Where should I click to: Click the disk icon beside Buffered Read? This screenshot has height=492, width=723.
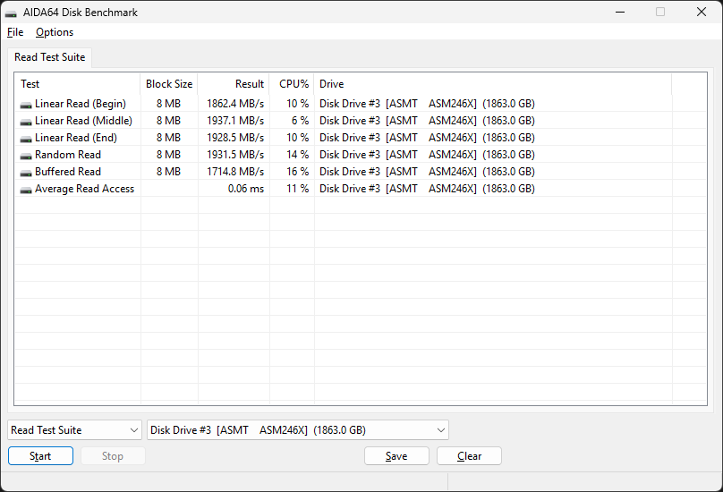(x=26, y=172)
